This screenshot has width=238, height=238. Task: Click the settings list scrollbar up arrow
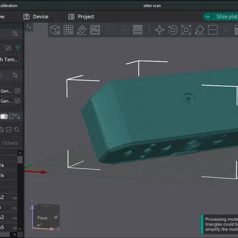(x=20, y=153)
